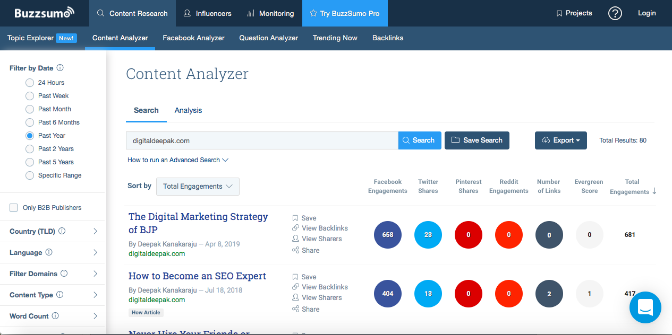
Task: Click Try BuzzSumo Pro
Action: point(345,13)
